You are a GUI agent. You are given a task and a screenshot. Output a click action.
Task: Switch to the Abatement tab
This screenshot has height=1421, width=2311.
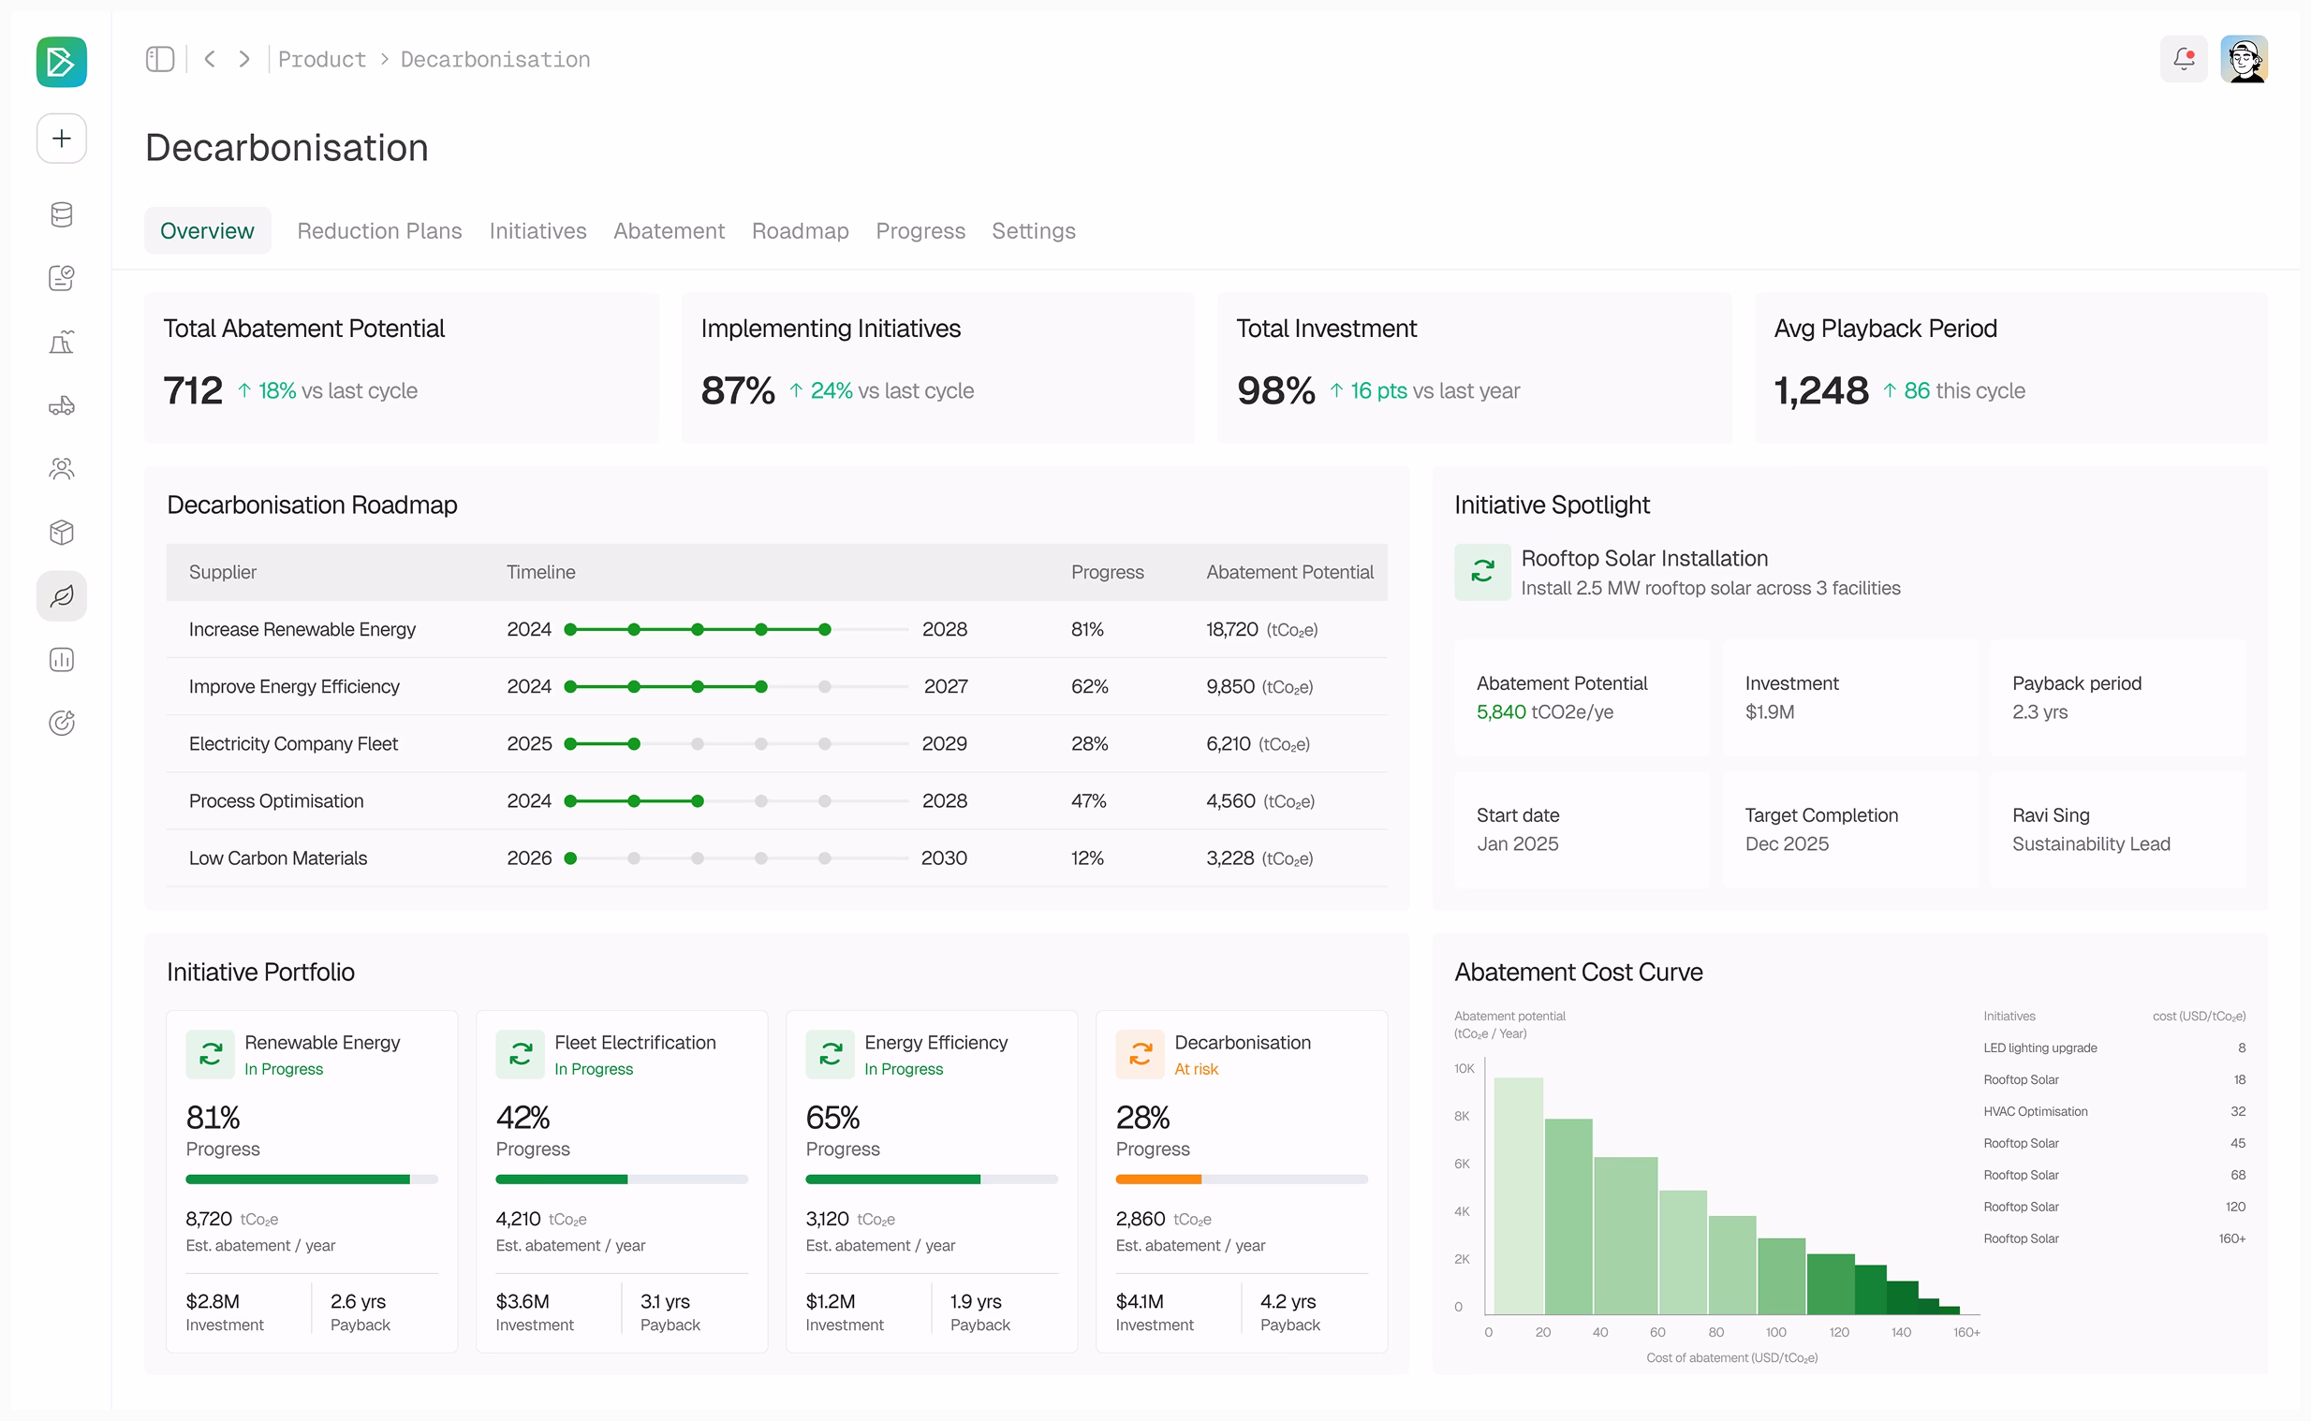[x=670, y=231]
